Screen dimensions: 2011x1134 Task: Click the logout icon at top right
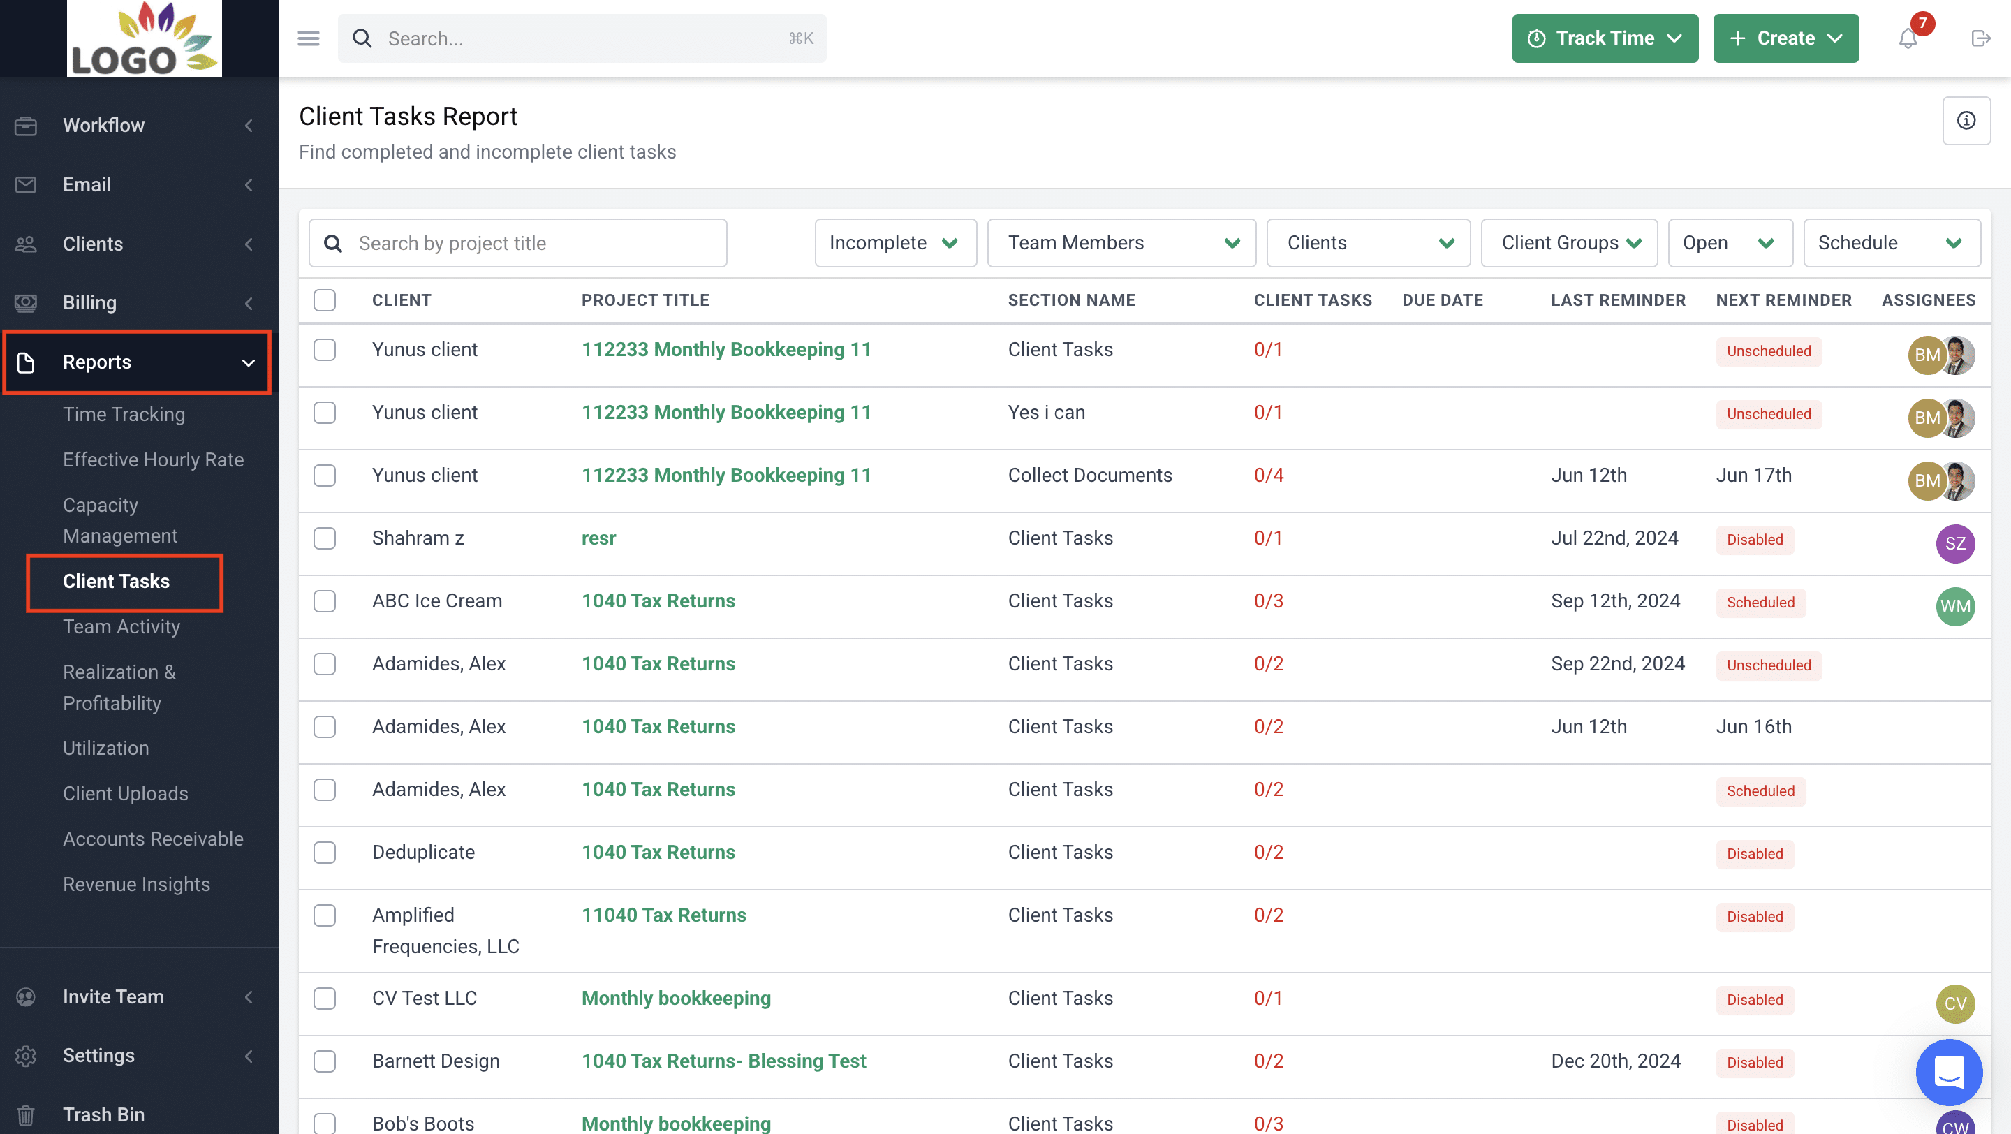pyautogui.click(x=1980, y=38)
